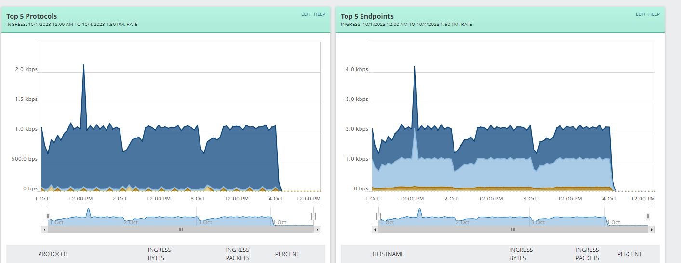Click the right scroll arrow under Protocols chart
Screen dimensions: 681x263
(317, 230)
